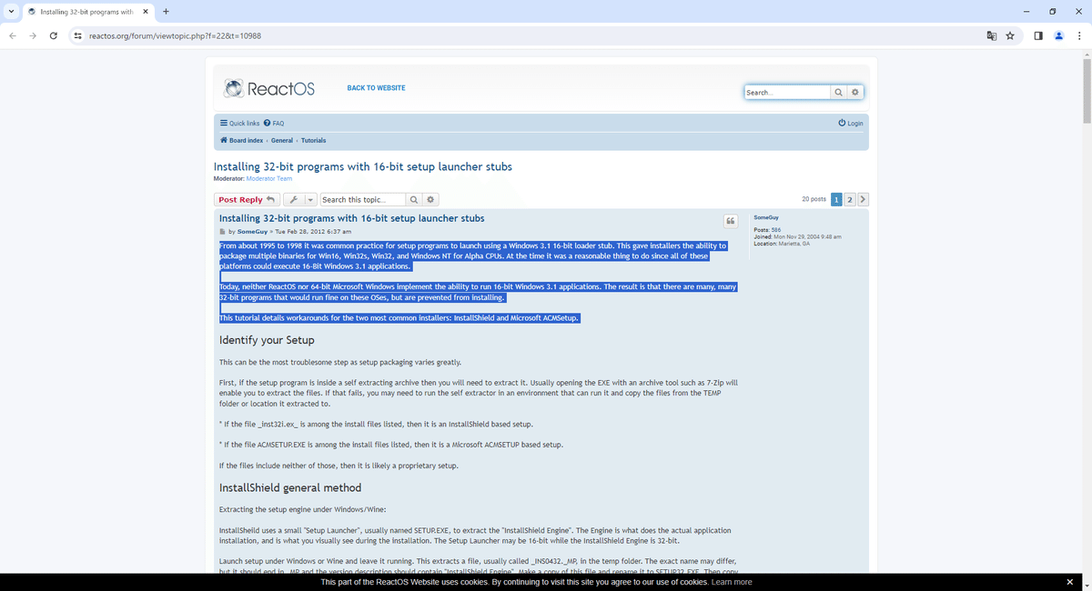This screenshot has height=591, width=1092.
Task: Reload the current browser page
Action: (54, 35)
